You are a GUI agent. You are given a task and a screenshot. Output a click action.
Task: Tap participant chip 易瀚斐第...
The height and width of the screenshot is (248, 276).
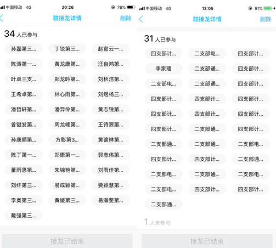[x=111, y=200]
